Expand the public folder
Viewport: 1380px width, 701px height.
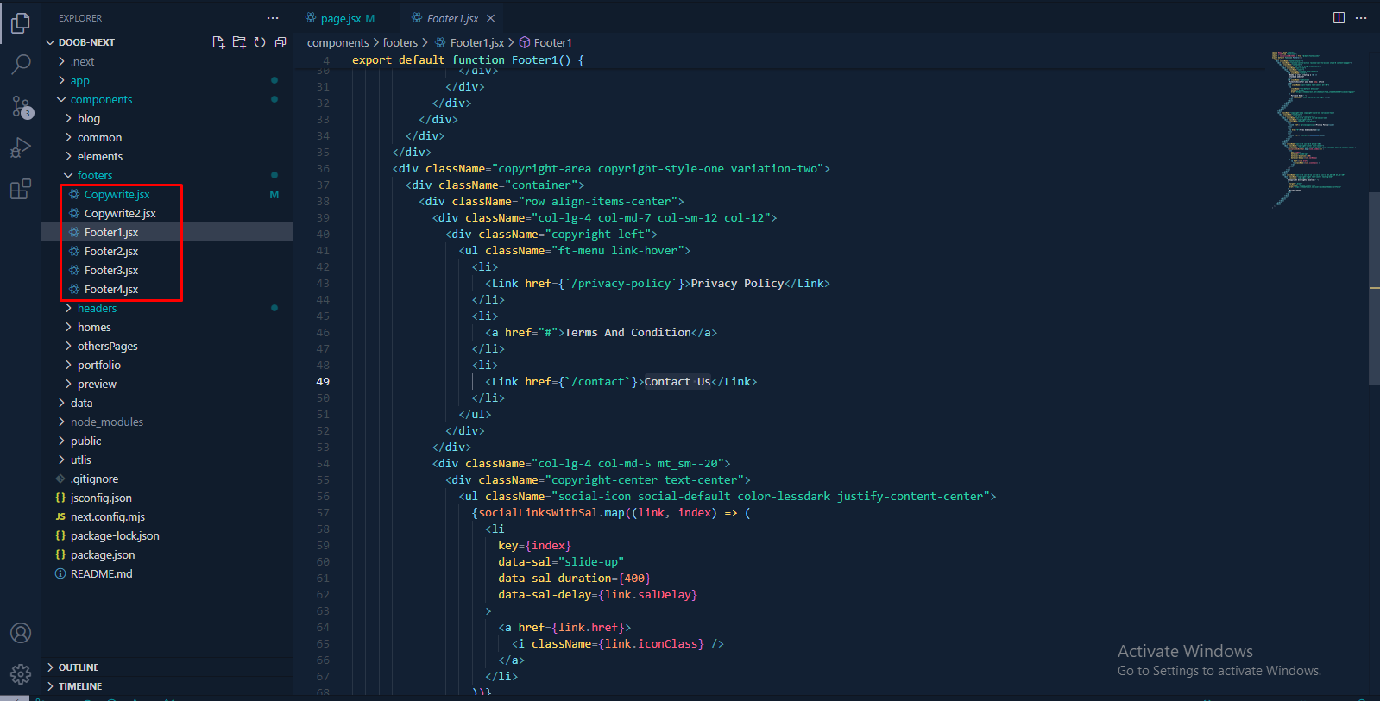tap(167, 441)
